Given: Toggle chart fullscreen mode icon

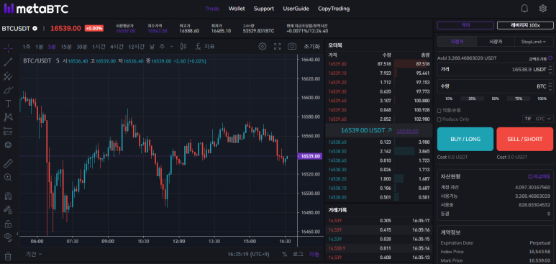Looking at the screenshot, I should [278, 47].
